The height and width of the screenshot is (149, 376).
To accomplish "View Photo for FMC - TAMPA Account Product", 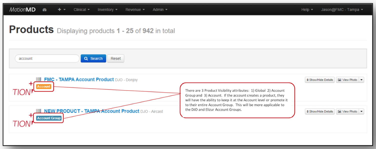I will coord(347,80).
